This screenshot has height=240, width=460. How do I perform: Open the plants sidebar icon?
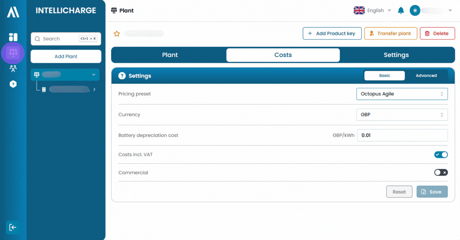(13, 53)
